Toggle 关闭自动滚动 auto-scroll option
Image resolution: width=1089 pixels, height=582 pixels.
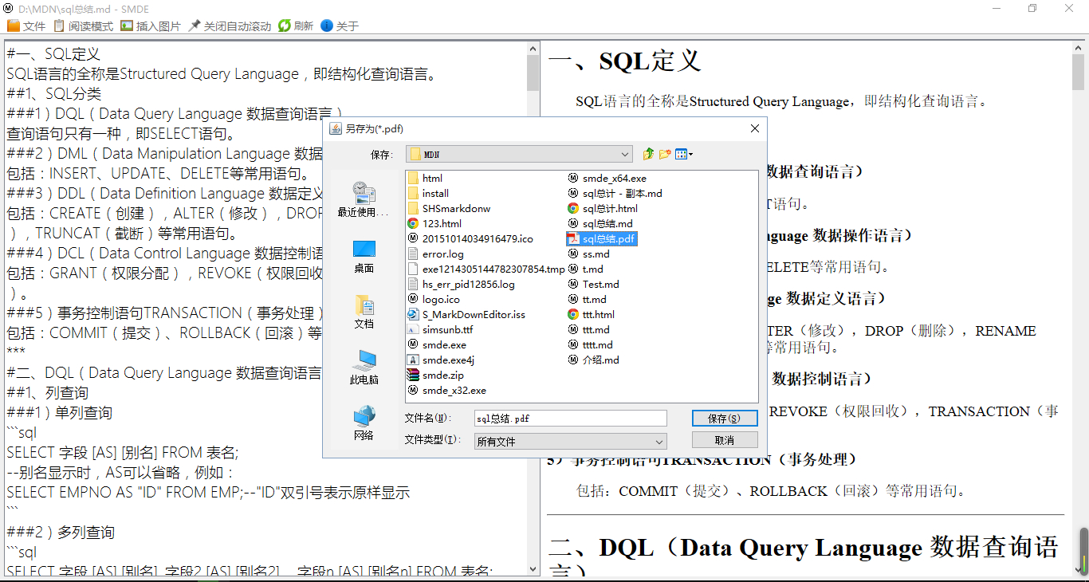pos(230,26)
